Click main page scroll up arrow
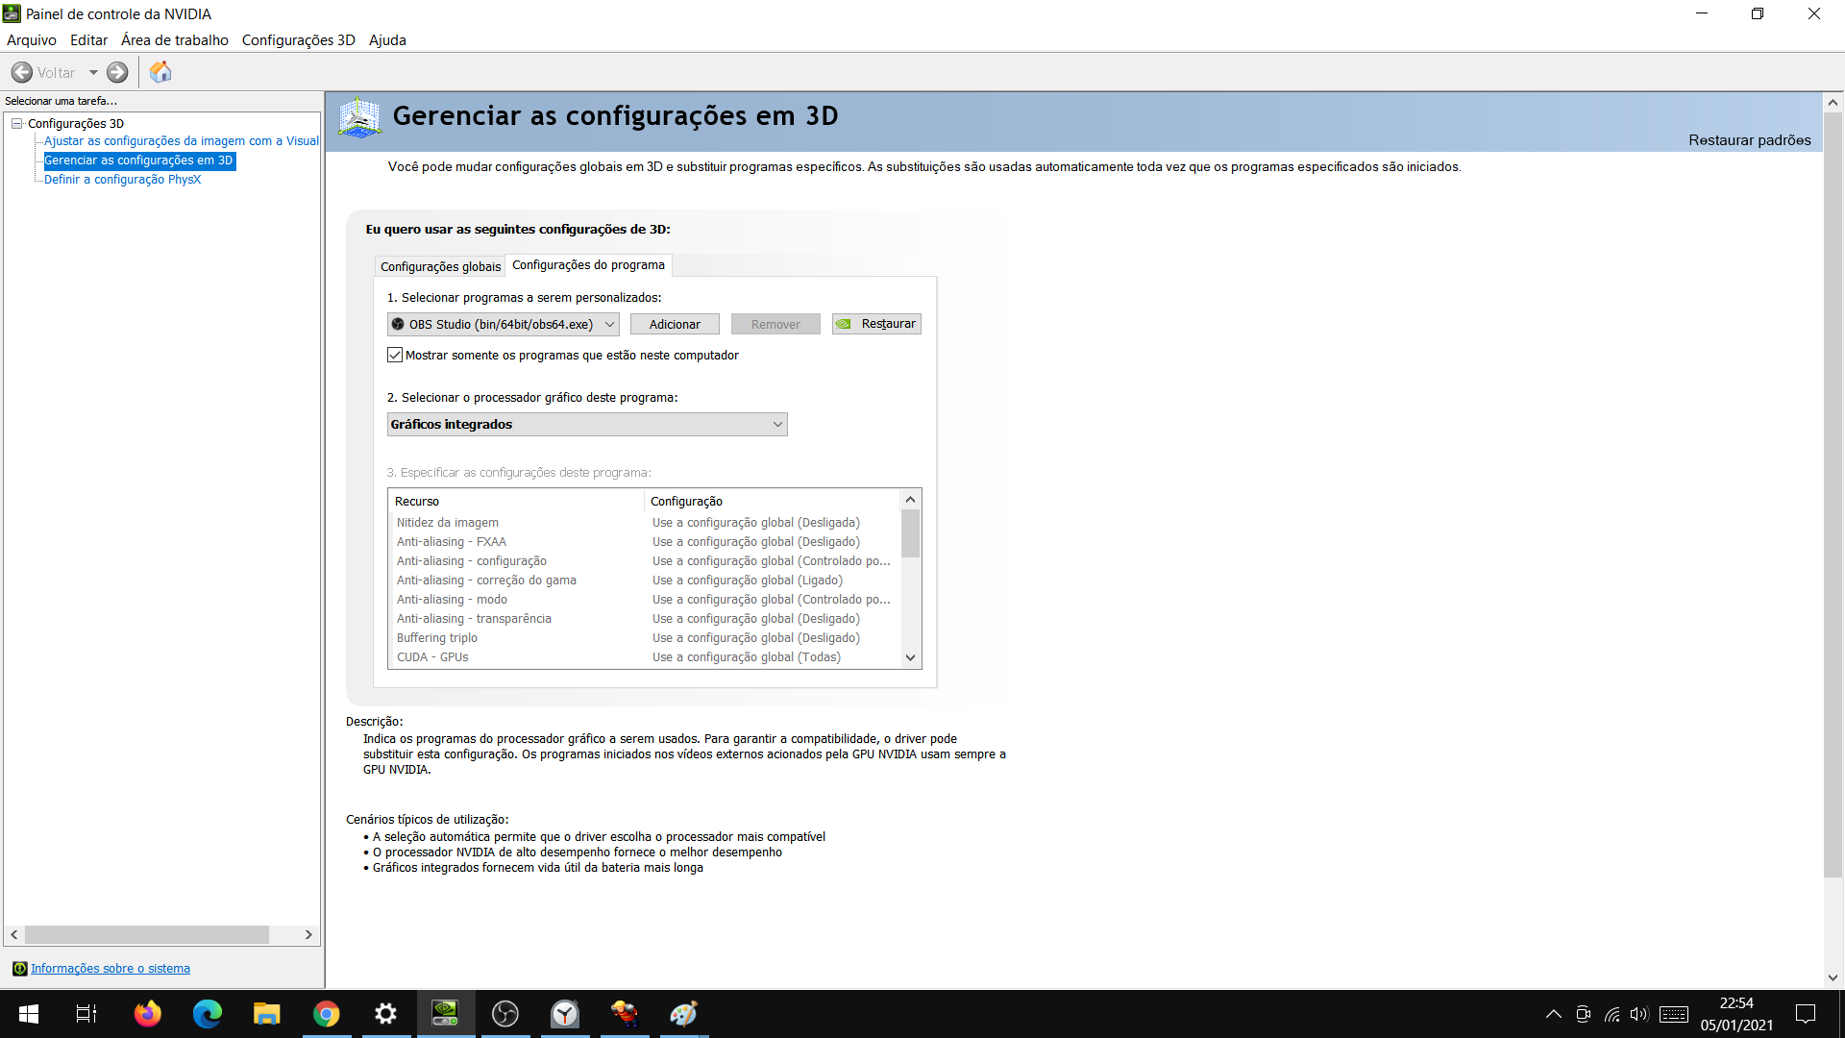The width and height of the screenshot is (1845, 1038). point(1833,102)
